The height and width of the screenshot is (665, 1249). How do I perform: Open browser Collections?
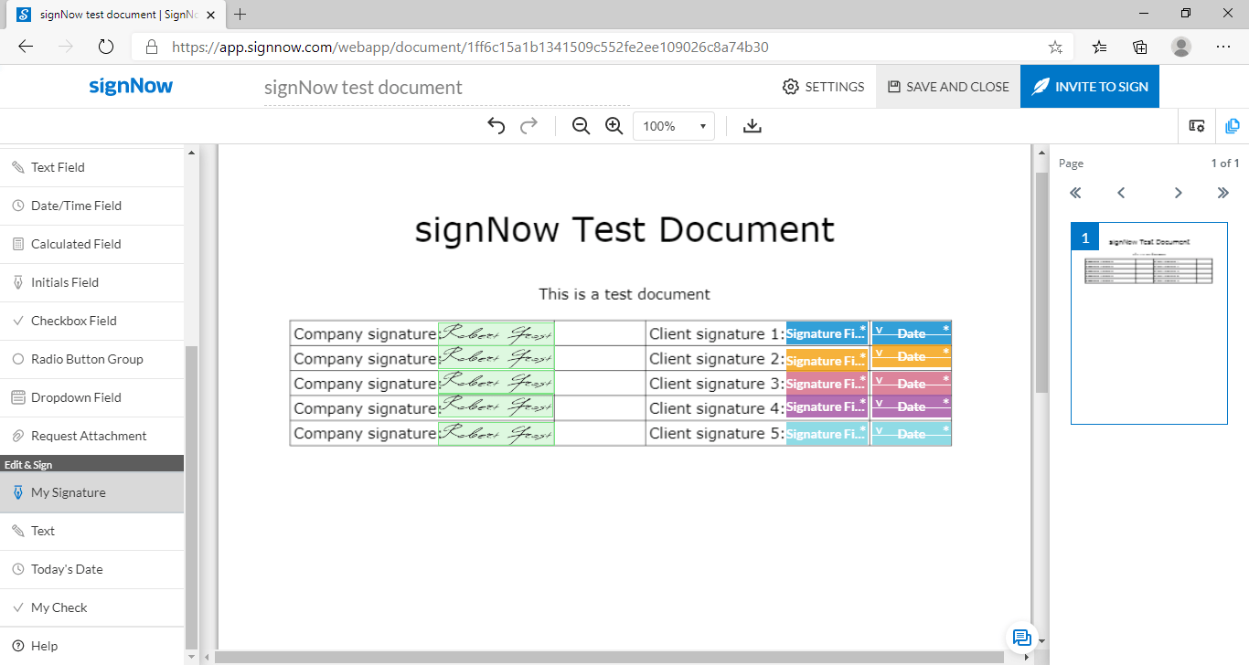click(x=1140, y=47)
